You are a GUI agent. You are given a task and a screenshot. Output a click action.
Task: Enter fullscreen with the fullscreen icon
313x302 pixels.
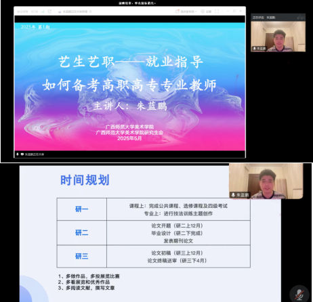click(x=217, y=12)
